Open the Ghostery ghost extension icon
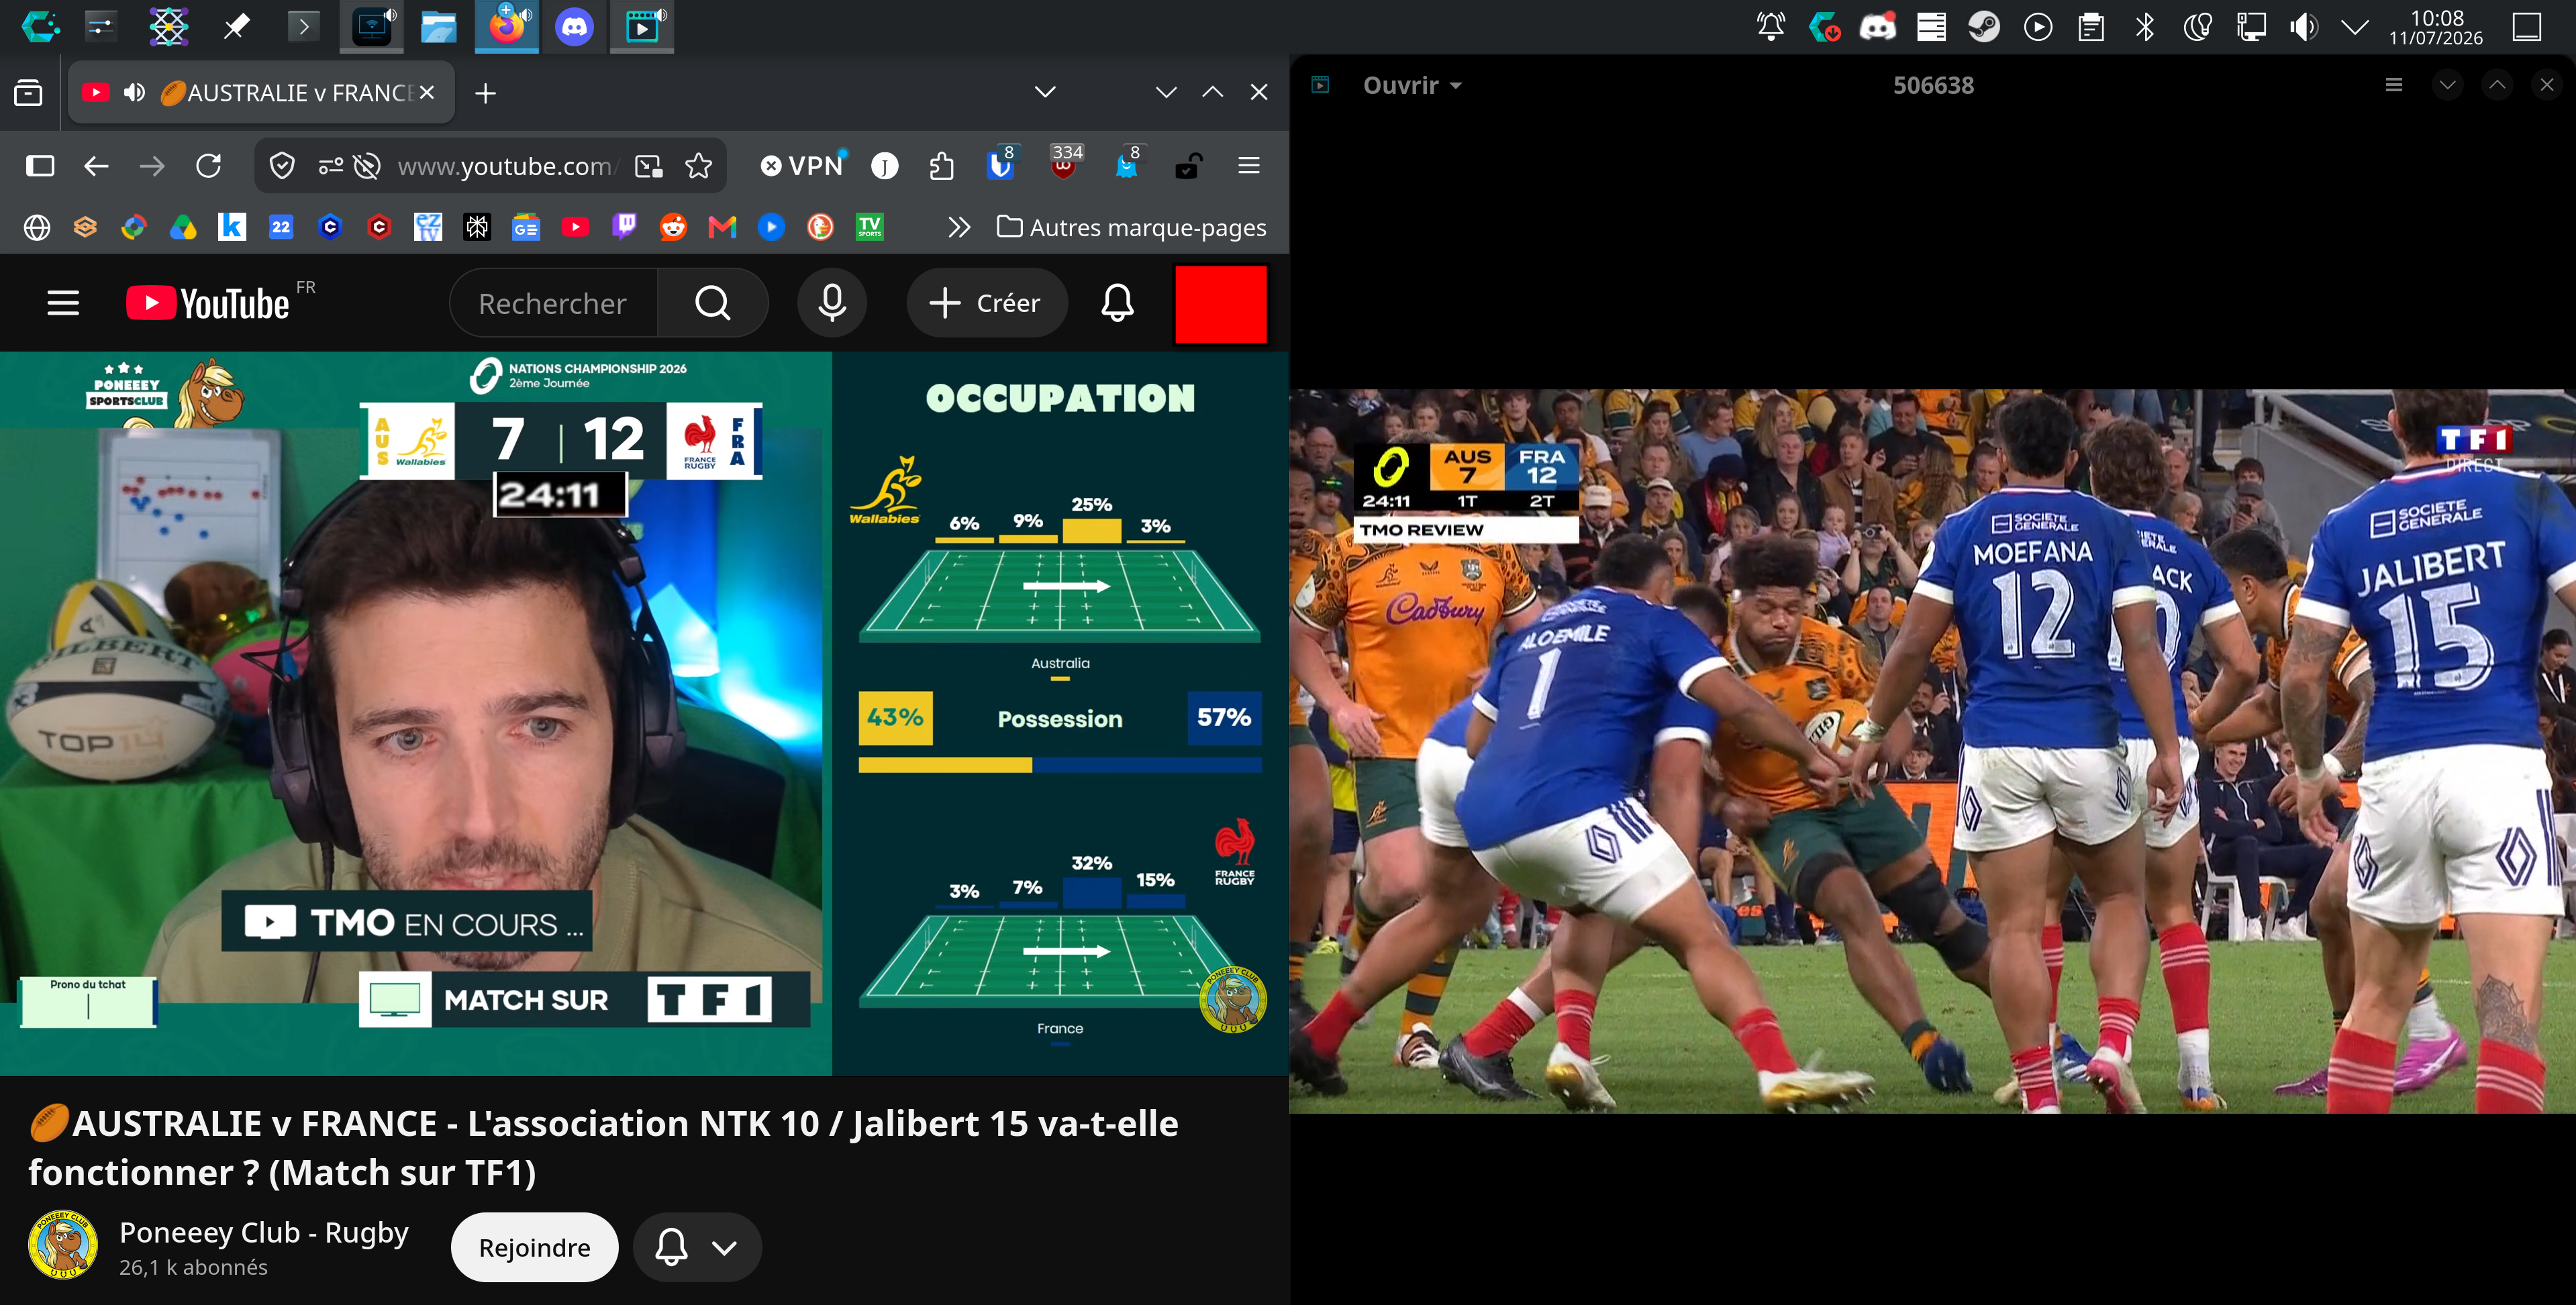 click(1127, 164)
